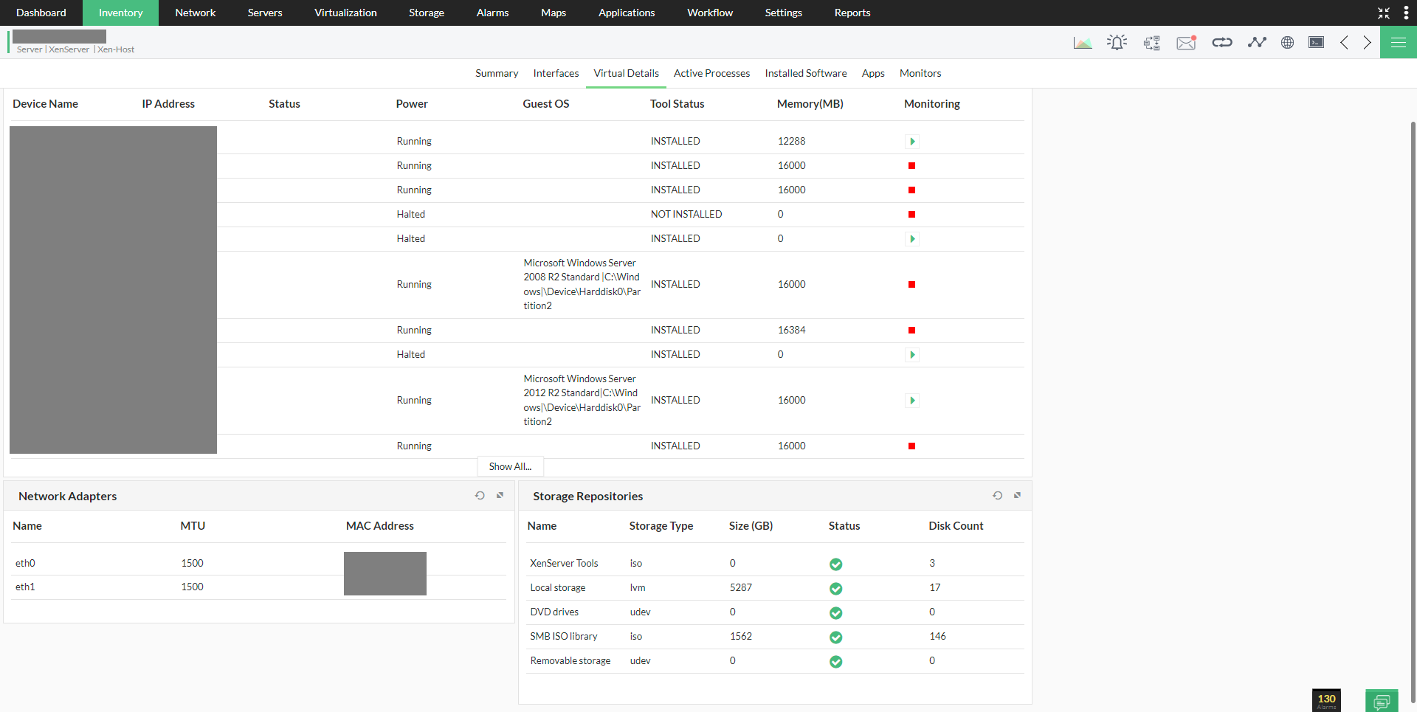The image size is (1417, 712).
Task: Click the link association icon in the toolbar
Action: coord(1221,42)
